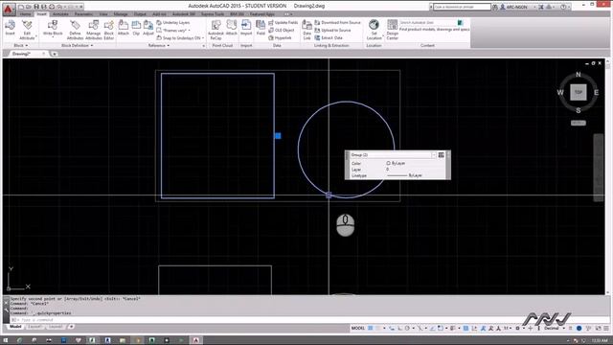Switch to the Layout1 tab

34,326
